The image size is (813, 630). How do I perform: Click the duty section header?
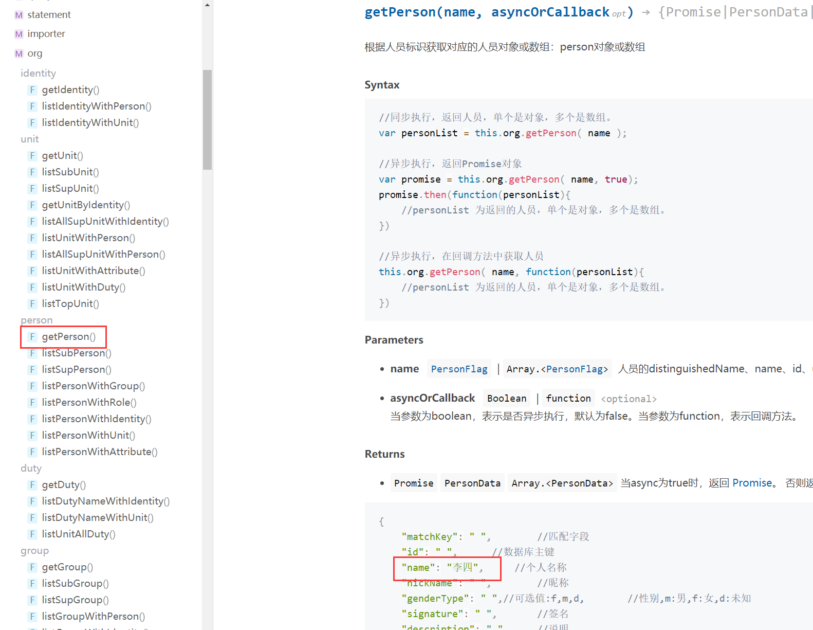(x=31, y=468)
